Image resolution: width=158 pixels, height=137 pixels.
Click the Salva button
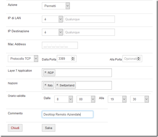[x=49, y=128]
